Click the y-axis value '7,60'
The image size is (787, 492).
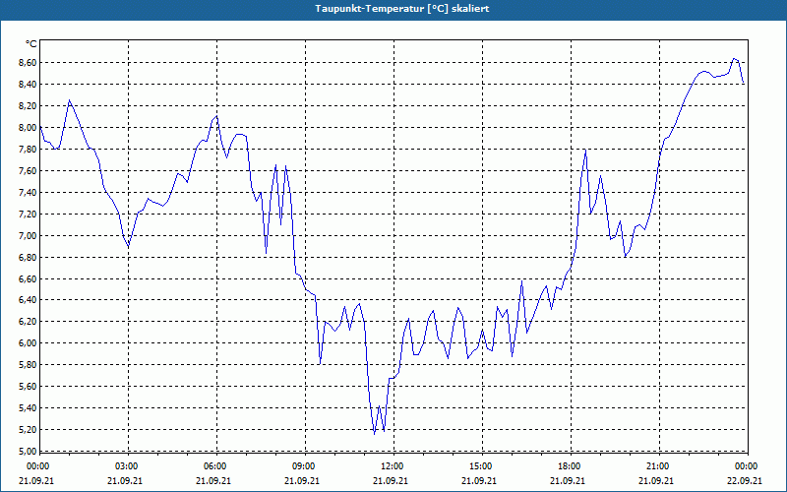coord(28,170)
